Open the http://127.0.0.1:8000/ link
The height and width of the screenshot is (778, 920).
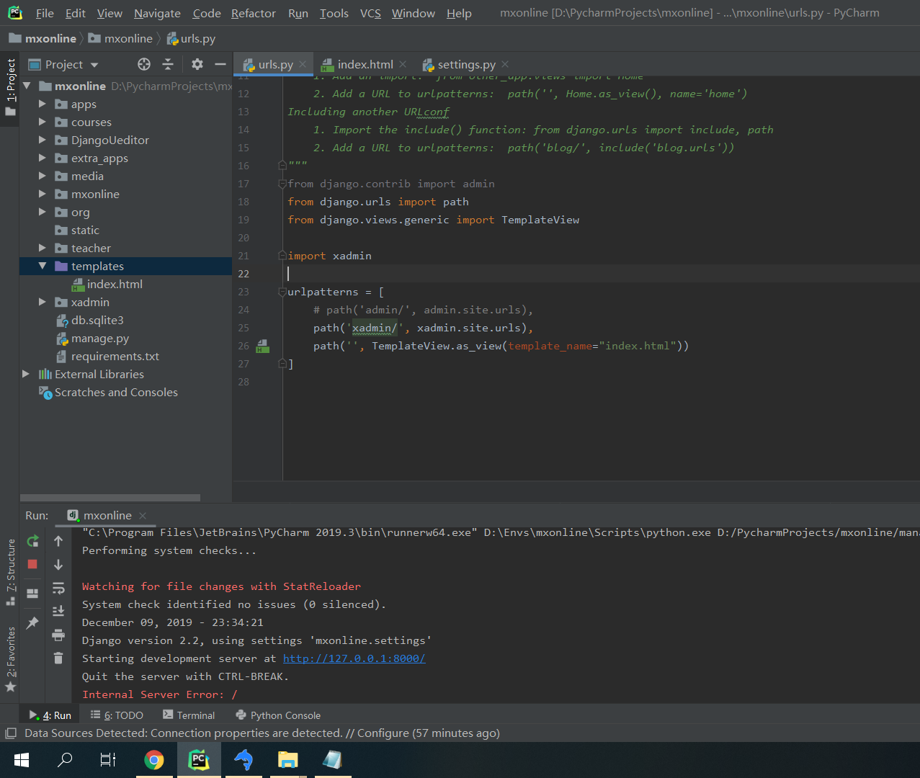(354, 658)
